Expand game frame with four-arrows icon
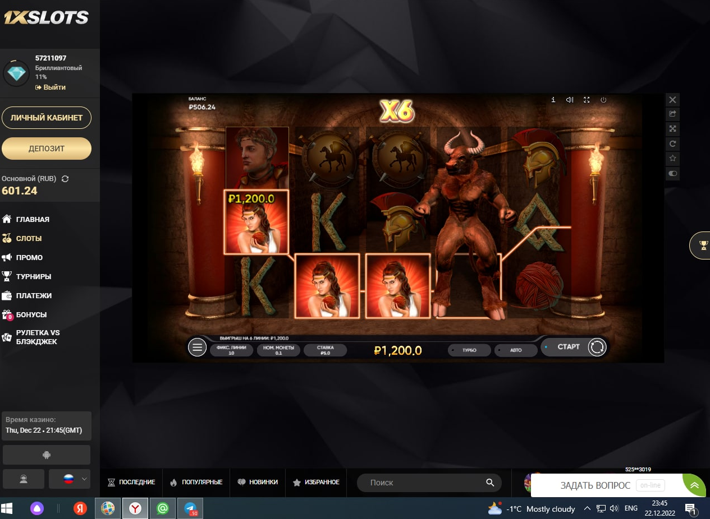 click(x=673, y=129)
